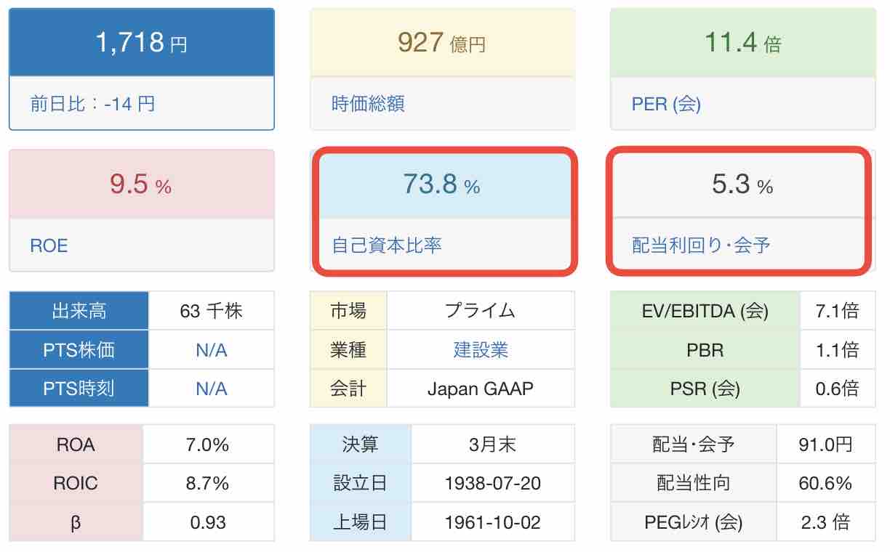Click the PTS時刻 N/A value

pos(212,389)
